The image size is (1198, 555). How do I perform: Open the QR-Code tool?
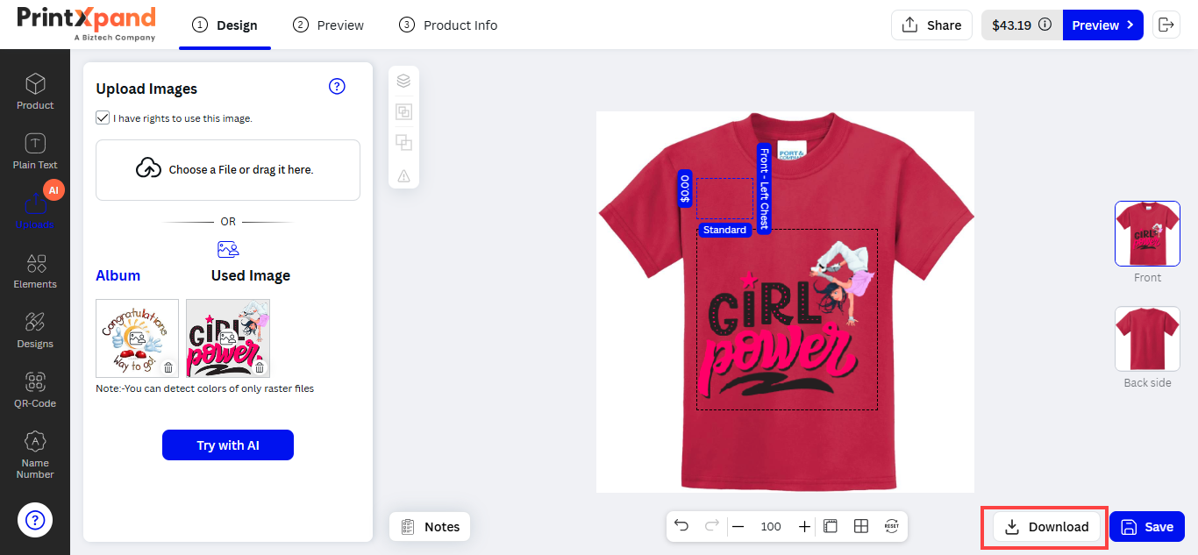tap(35, 390)
